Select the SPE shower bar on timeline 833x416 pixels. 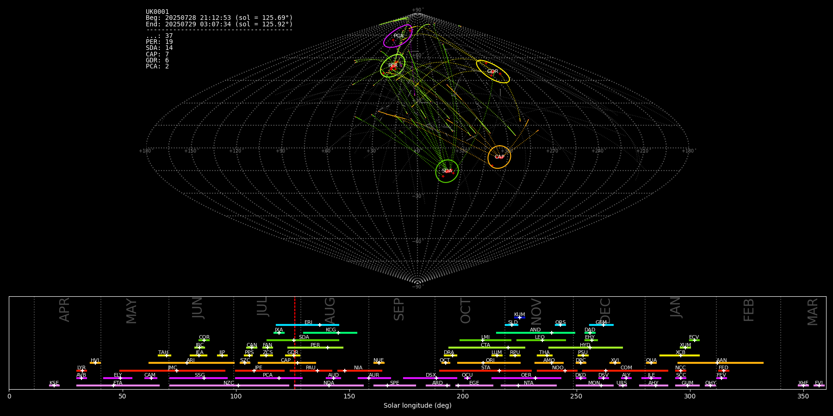tap(395, 385)
